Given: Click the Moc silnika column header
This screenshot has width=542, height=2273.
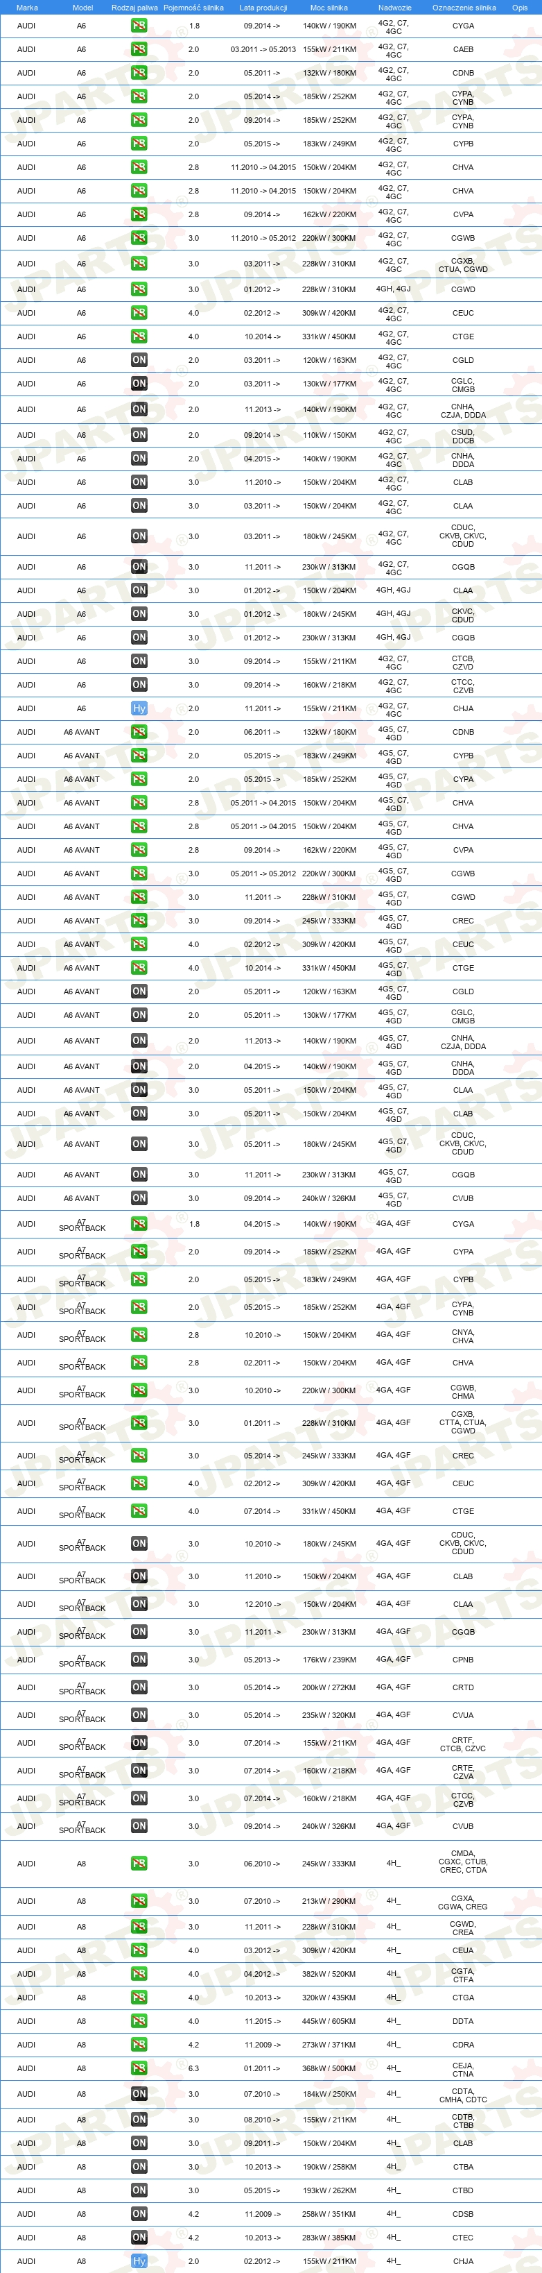Looking at the screenshot, I should click(x=329, y=7).
